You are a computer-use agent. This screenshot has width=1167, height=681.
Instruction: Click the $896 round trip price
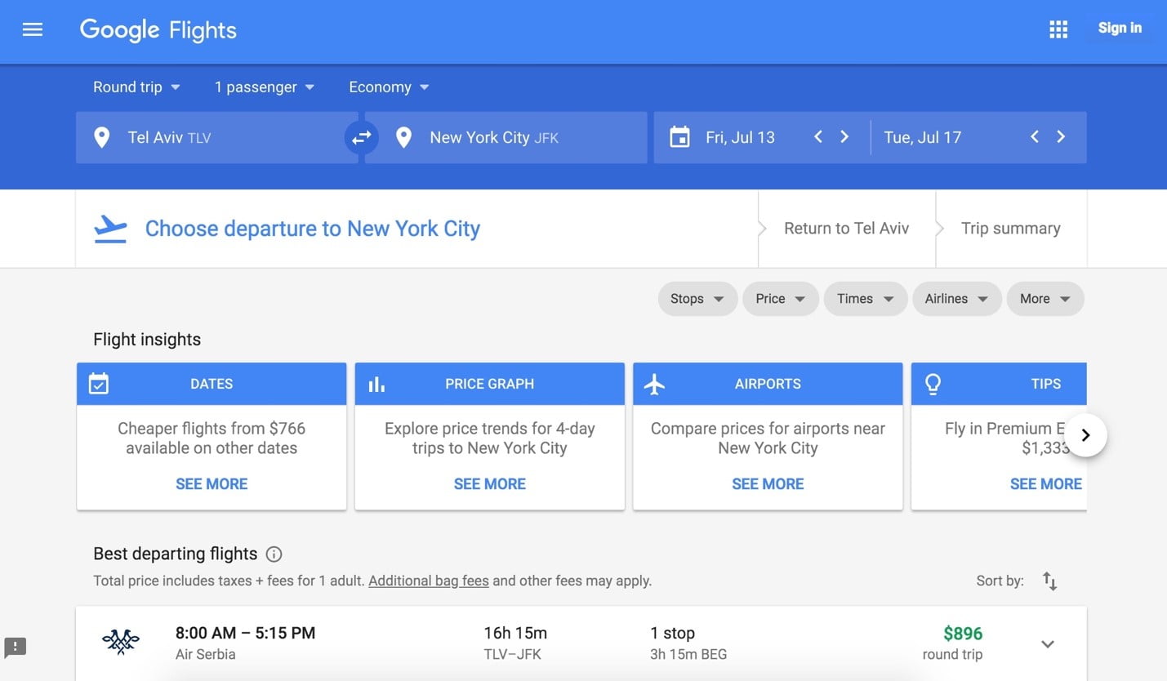963,634
